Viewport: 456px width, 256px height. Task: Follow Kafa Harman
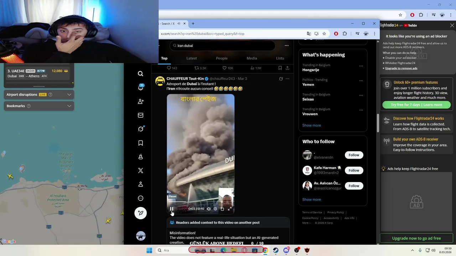tap(354, 170)
